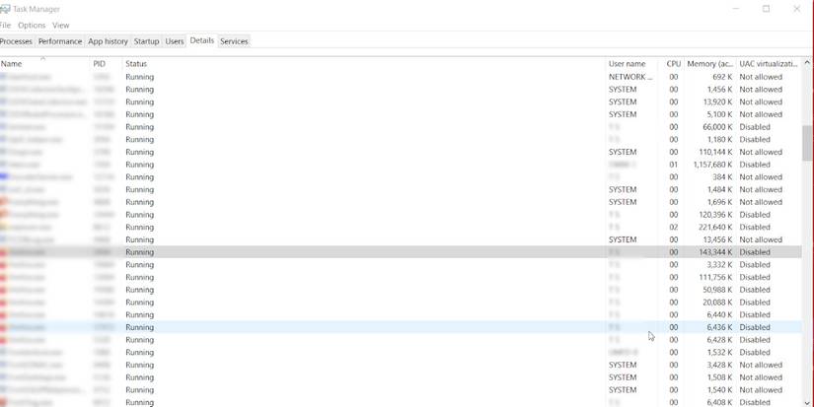
Task: Sort by the Memory column header
Action: (710, 64)
